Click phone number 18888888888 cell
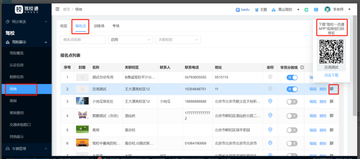This screenshot has width=360, height=159. (195, 101)
